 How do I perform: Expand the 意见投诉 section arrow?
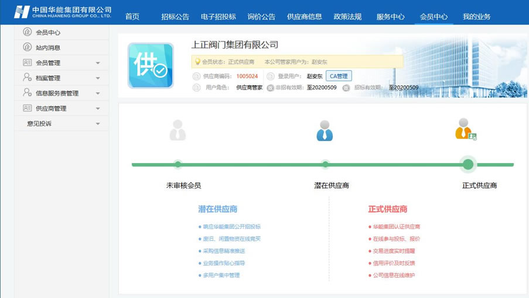98,124
